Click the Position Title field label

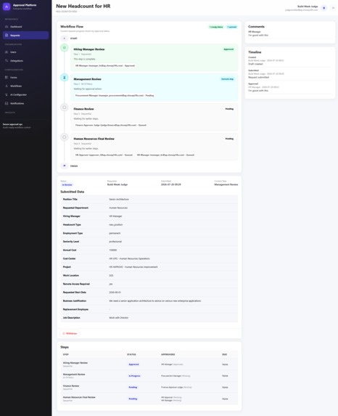point(70,199)
